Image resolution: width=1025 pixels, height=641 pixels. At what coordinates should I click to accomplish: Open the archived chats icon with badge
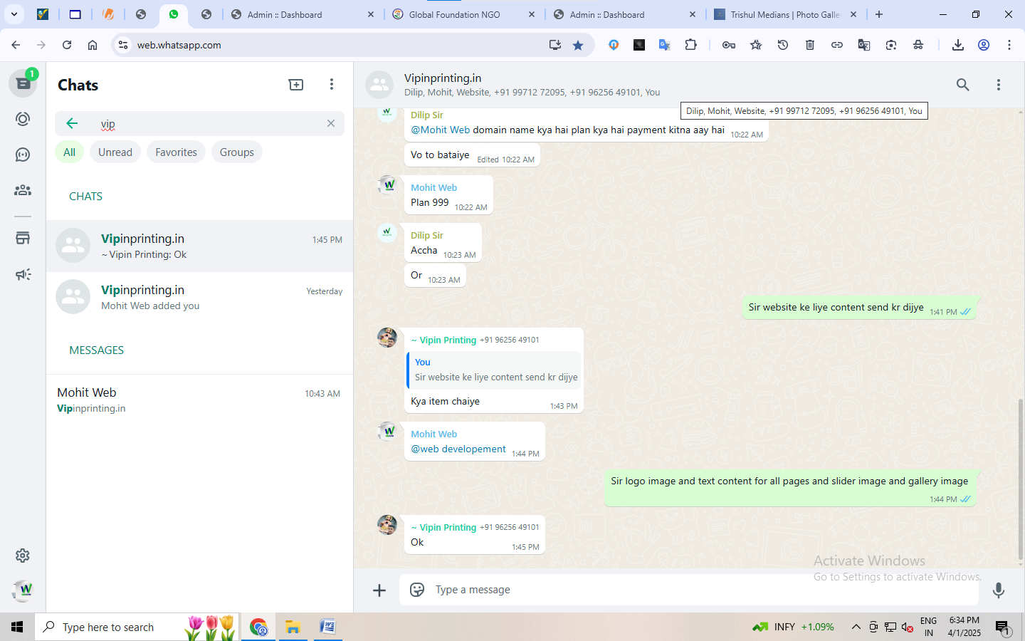tap(23, 83)
